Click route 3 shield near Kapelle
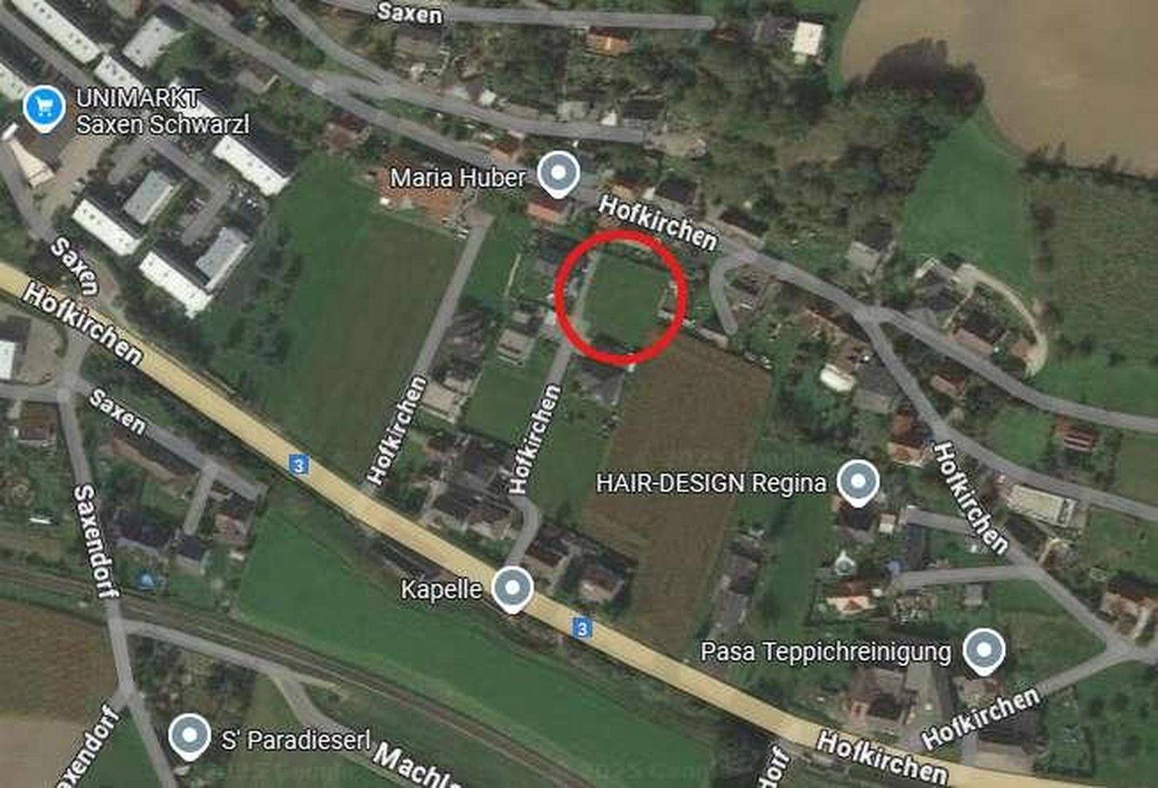Image resolution: width=1158 pixels, height=788 pixels. (x=580, y=628)
